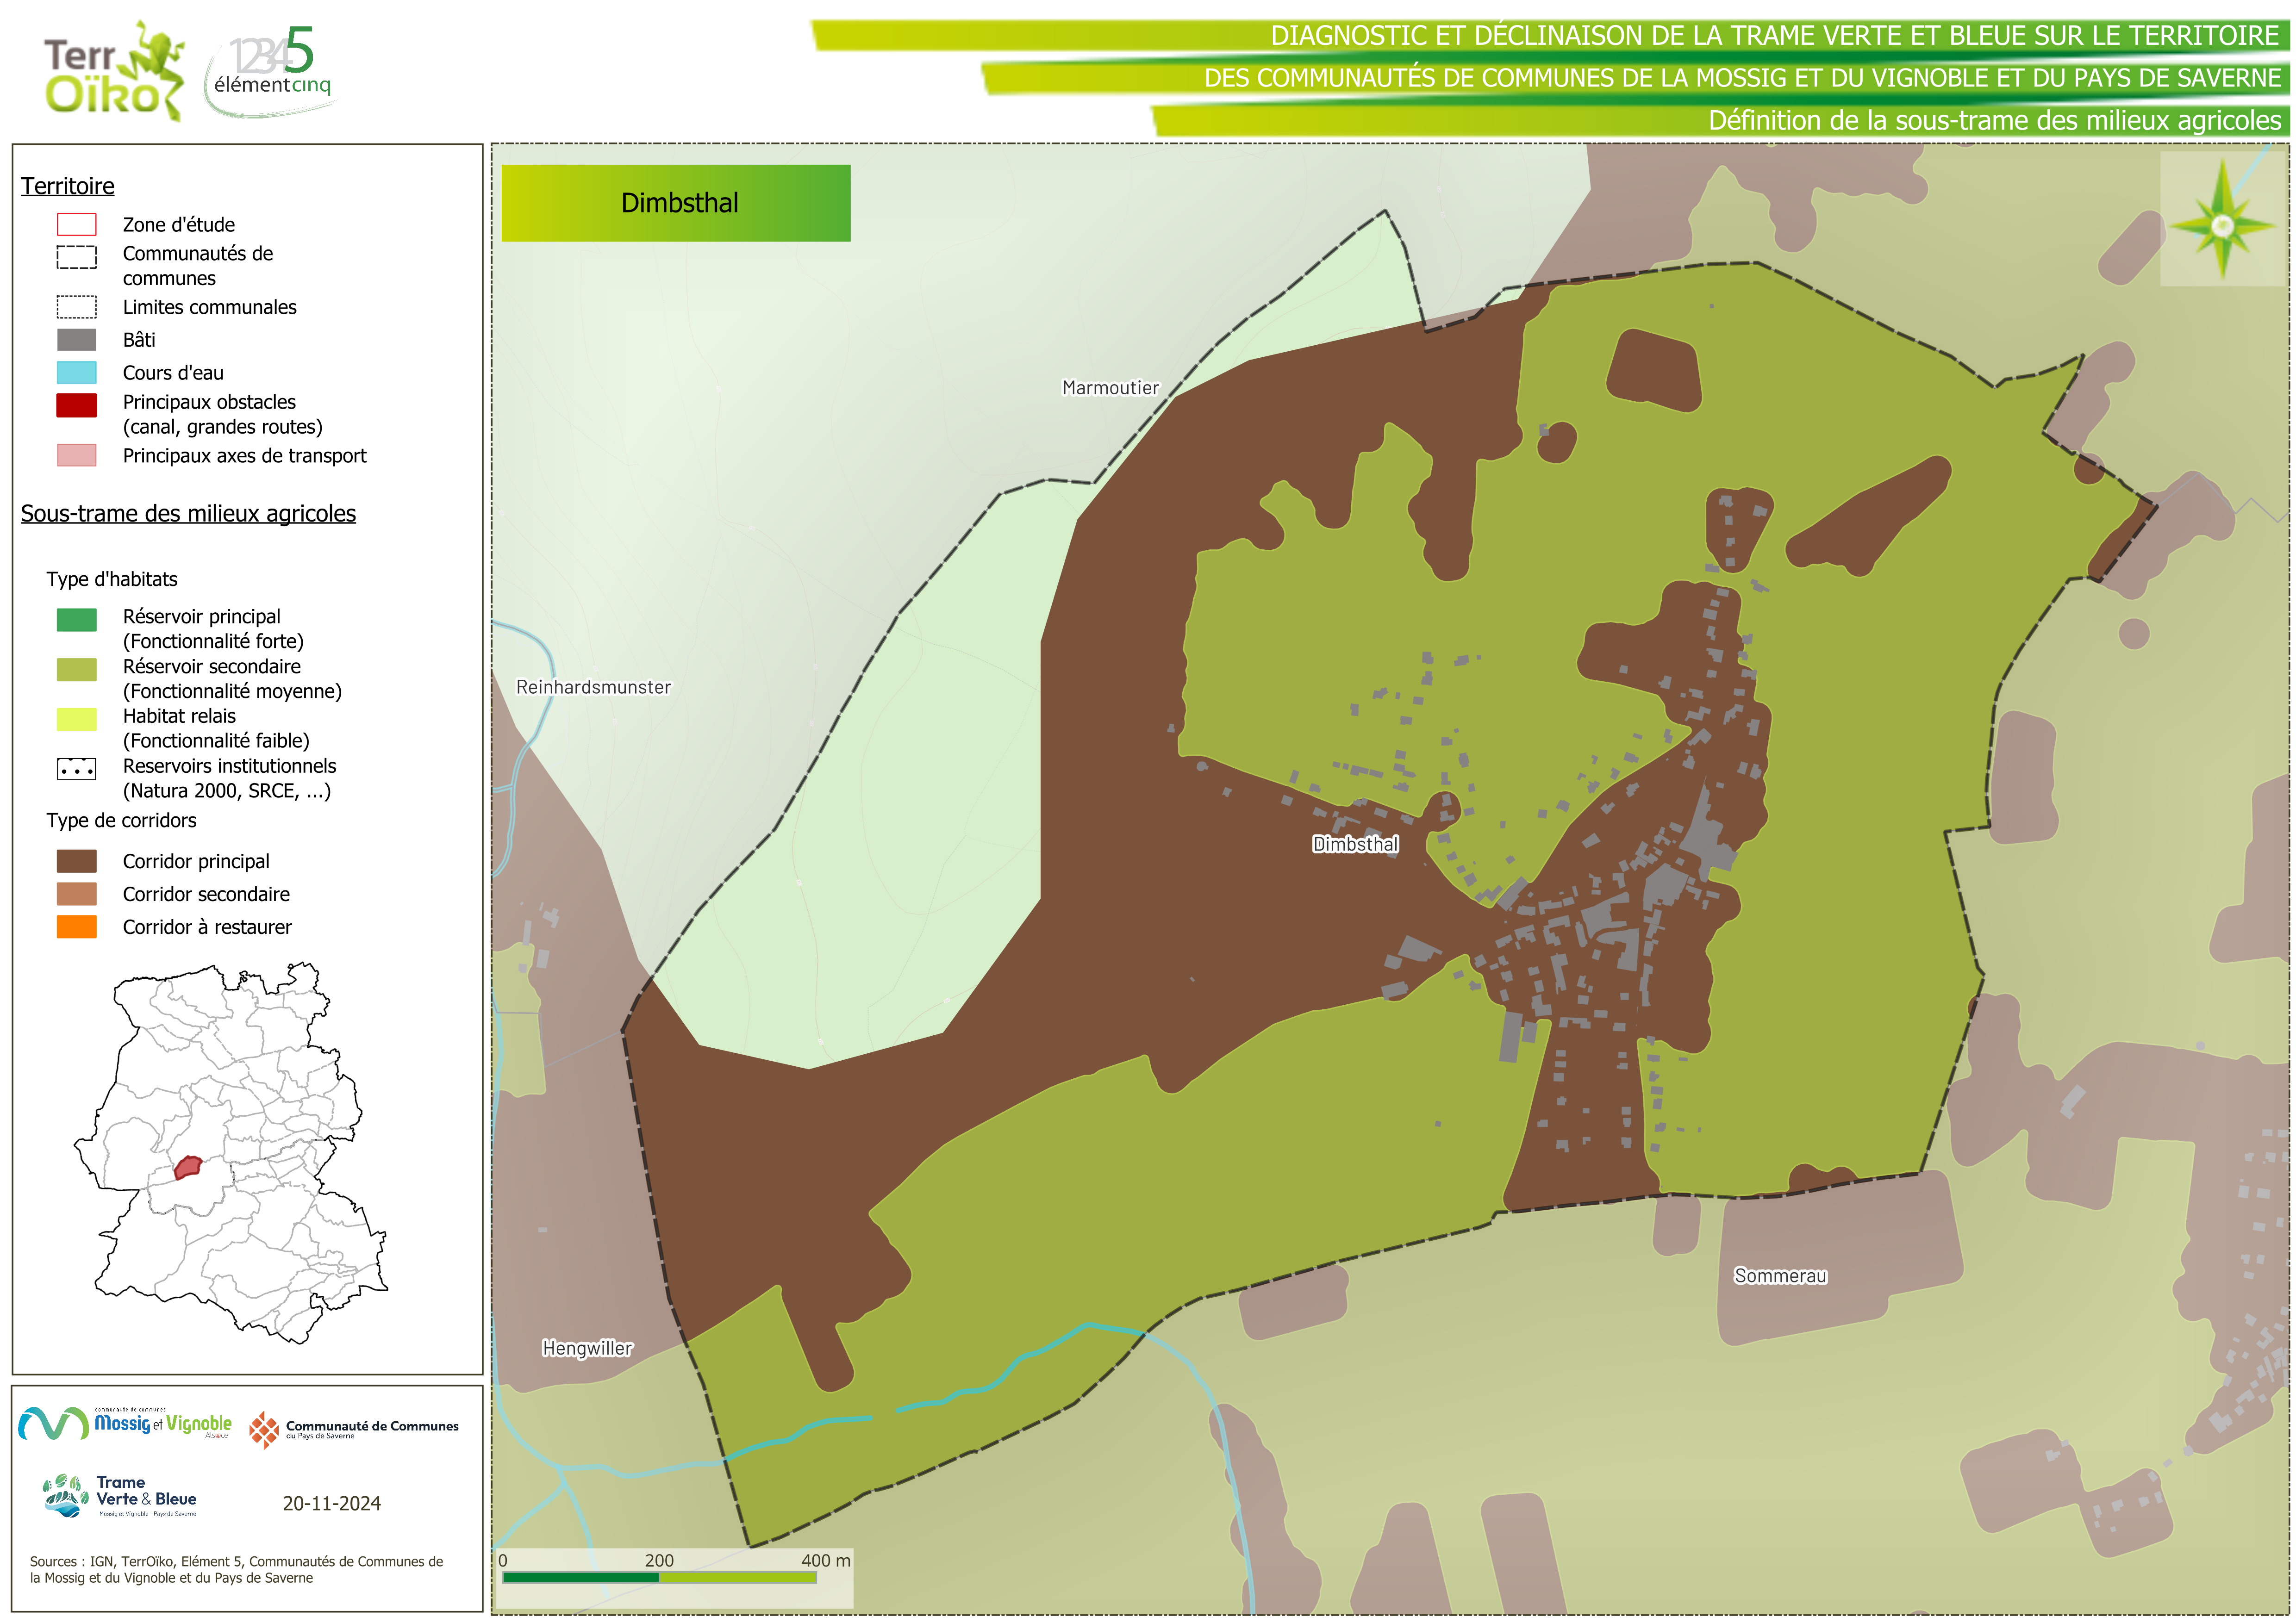Click the Reservoirs institutionnels dotted legend symbol
The height and width of the screenshot is (1623, 2296).
click(x=76, y=770)
